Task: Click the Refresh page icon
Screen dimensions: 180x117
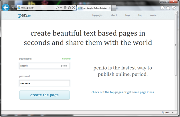Action: click(69, 8)
